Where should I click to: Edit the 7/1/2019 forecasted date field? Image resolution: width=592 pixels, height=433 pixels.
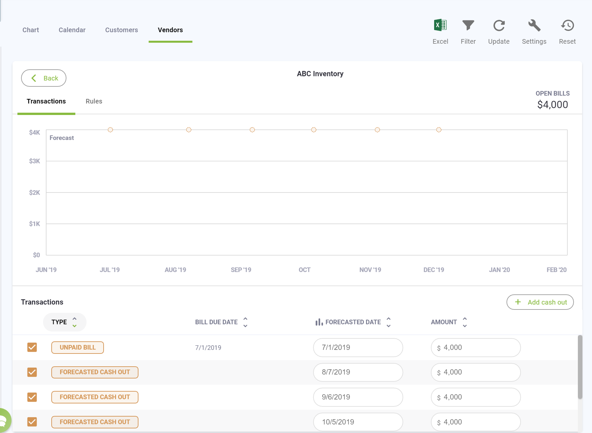(x=358, y=348)
